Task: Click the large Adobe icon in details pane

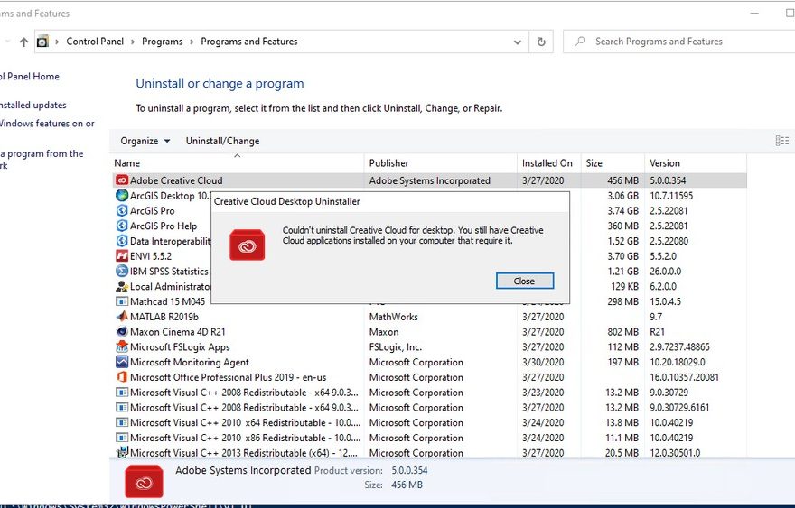Action: click(x=144, y=481)
